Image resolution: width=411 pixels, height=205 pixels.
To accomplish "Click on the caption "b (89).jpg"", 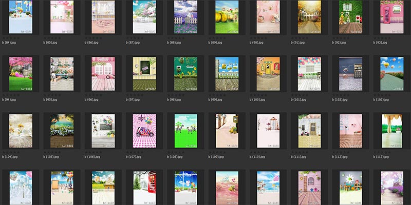I will pos(215,43).
